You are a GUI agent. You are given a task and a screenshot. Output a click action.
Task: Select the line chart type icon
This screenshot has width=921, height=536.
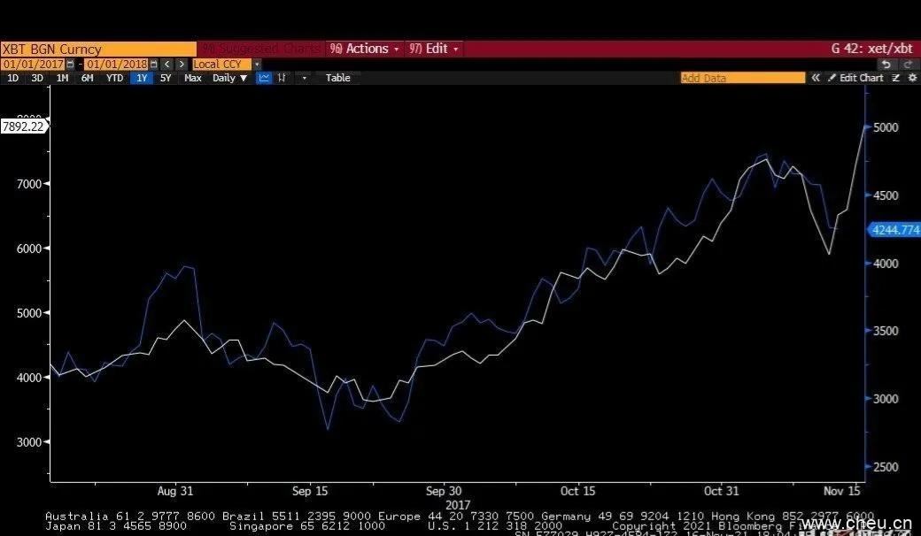(x=264, y=78)
